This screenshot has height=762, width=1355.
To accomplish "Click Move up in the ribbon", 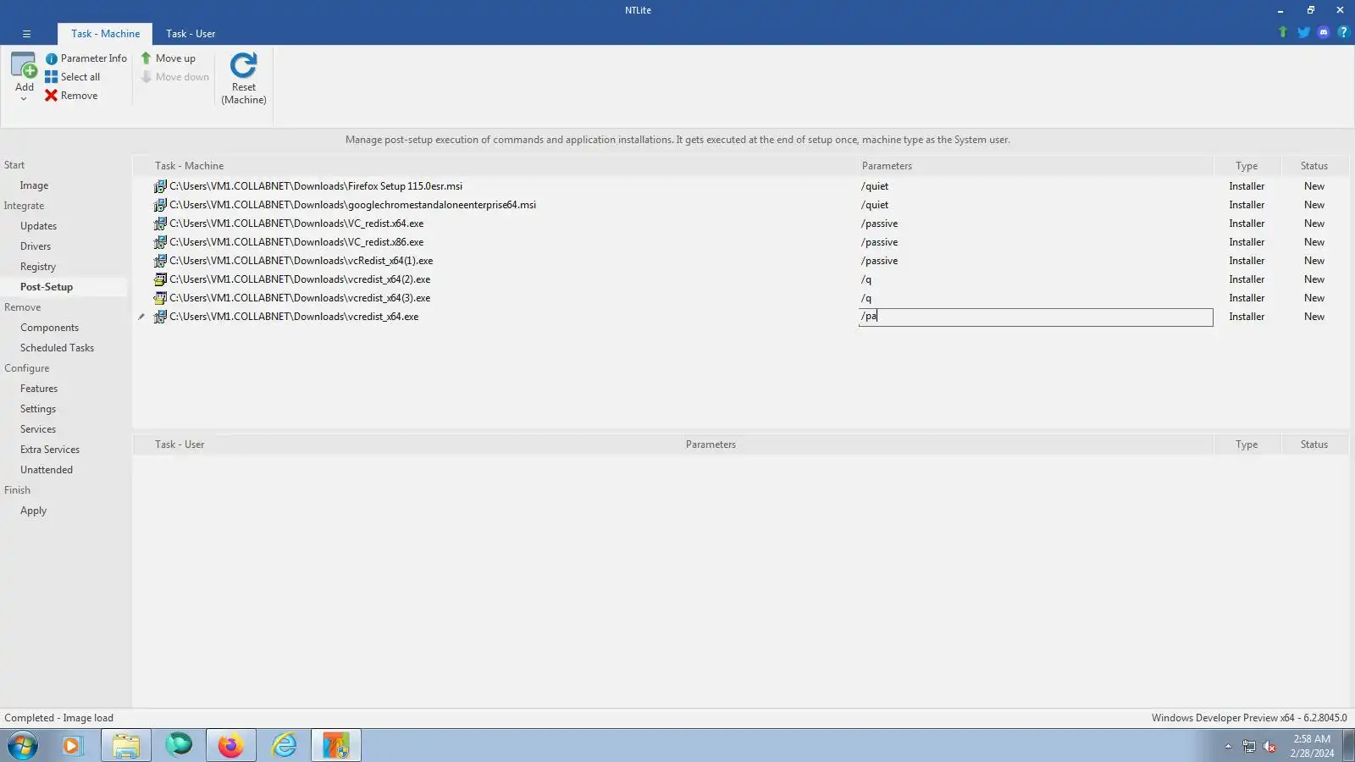I will tap(168, 58).
